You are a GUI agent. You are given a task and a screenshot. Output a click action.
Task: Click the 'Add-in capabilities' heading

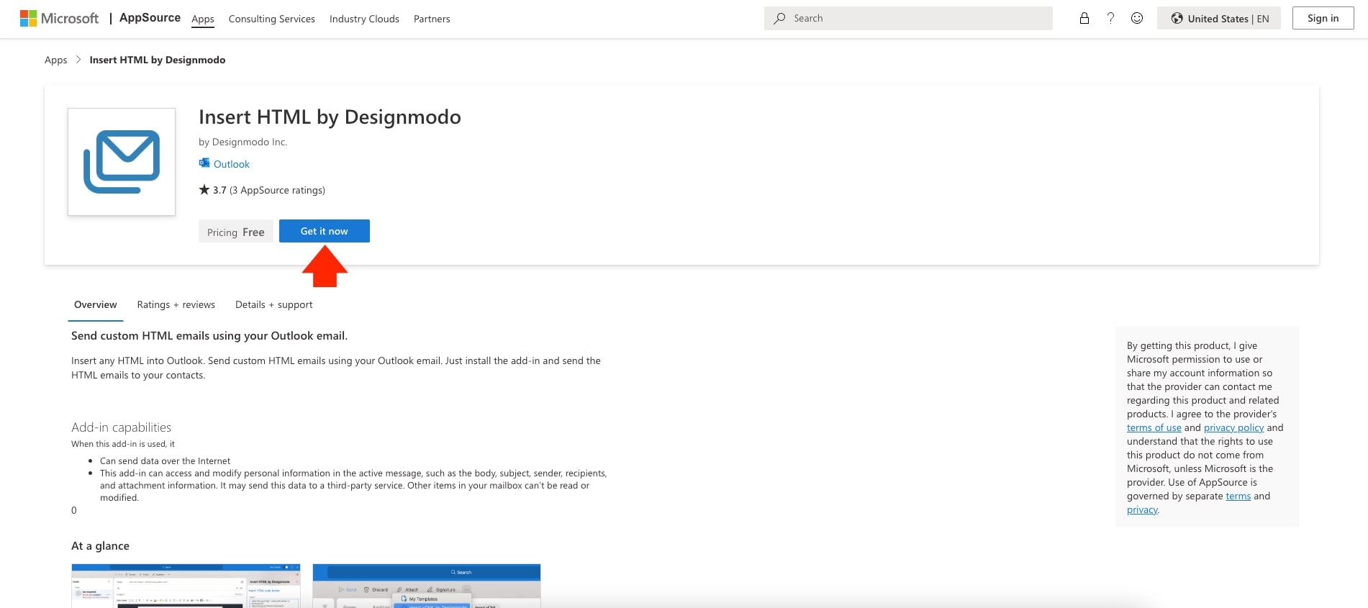[x=121, y=427]
